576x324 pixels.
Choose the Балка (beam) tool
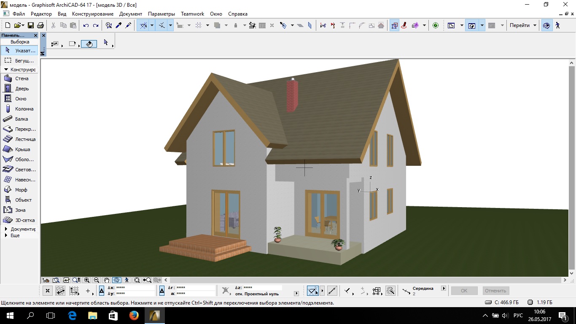(19, 119)
